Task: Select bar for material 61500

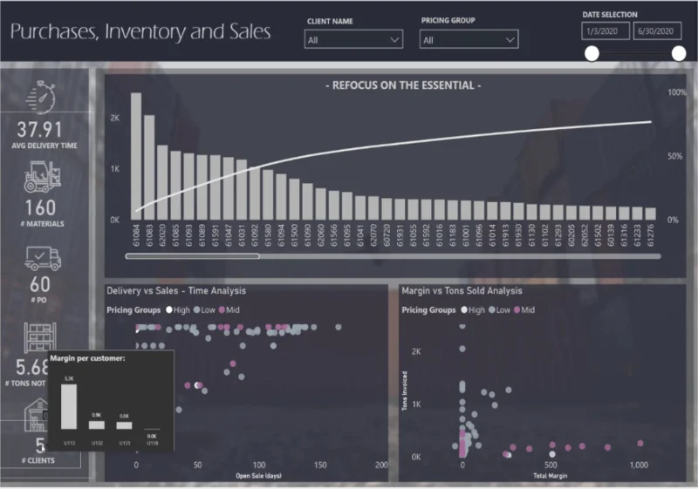Action: [x=294, y=199]
